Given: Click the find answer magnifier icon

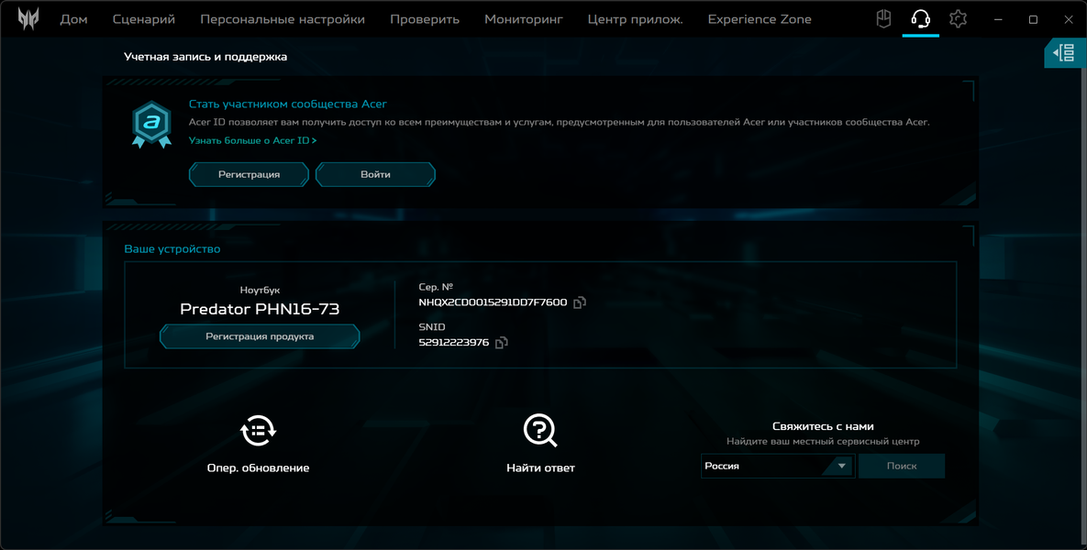Looking at the screenshot, I should pos(540,430).
